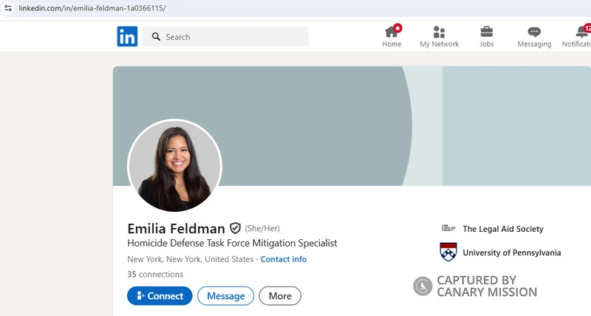Open the Jobs tab
The image size is (591, 316).
pyautogui.click(x=487, y=37)
